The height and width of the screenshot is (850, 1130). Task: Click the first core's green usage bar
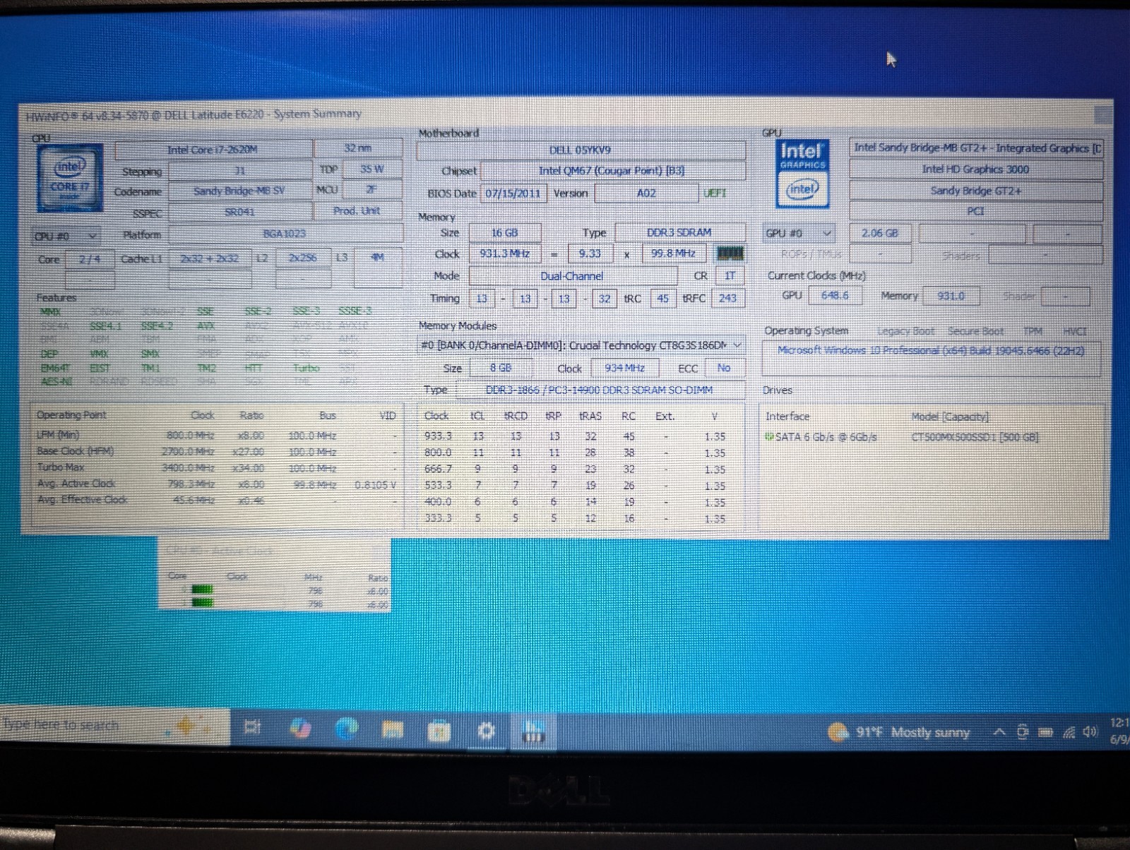click(x=203, y=589)
